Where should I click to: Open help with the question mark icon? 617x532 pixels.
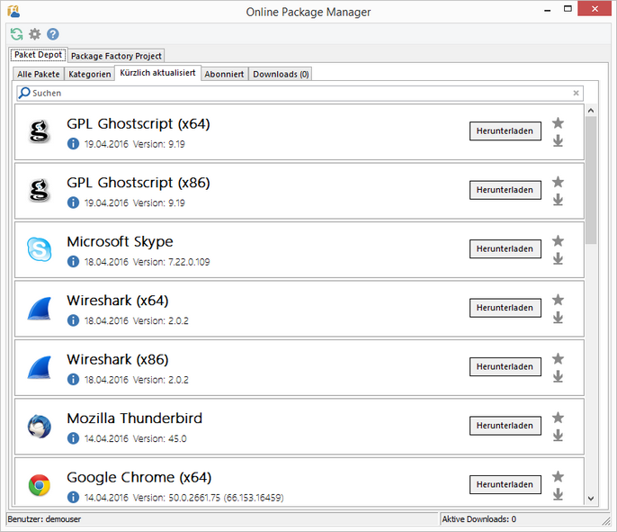tap(53, 34)
